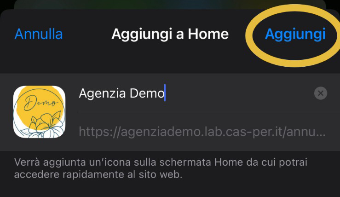Click the flower drawing in the app icon

click(x=43, y=126)
